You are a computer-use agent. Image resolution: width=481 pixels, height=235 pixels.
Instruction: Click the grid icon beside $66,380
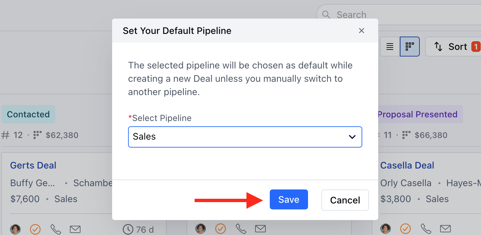[406, 135]
